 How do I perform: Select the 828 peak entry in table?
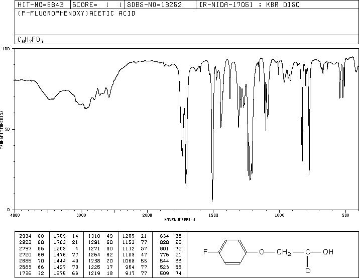[171, 242]
